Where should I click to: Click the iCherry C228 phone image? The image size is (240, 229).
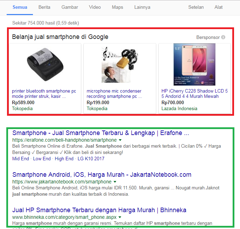(194, 65)
